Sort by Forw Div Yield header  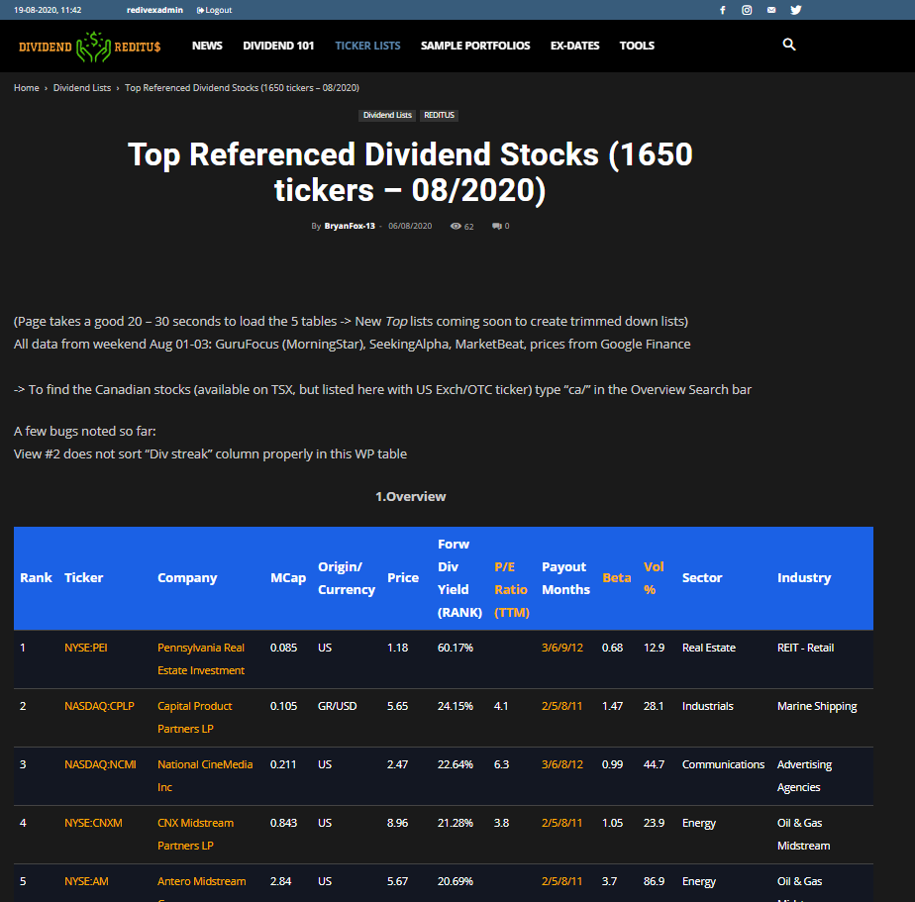(459, 577)
